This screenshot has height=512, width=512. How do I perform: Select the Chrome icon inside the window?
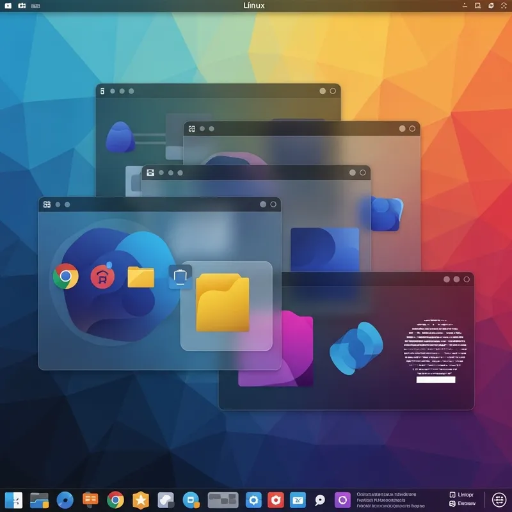(x=65, y=276)
